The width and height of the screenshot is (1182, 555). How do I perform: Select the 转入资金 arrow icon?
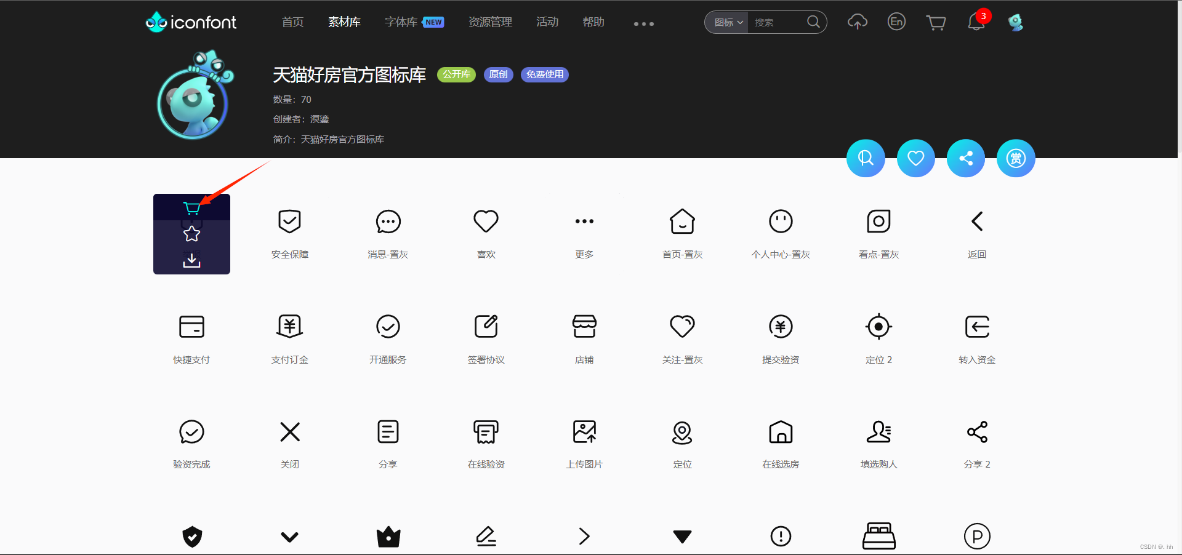[x=977, y=327]
